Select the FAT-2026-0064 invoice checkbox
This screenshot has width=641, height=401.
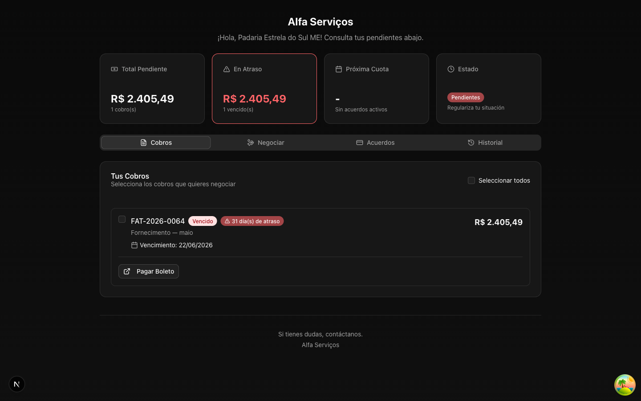coord(122,219)
